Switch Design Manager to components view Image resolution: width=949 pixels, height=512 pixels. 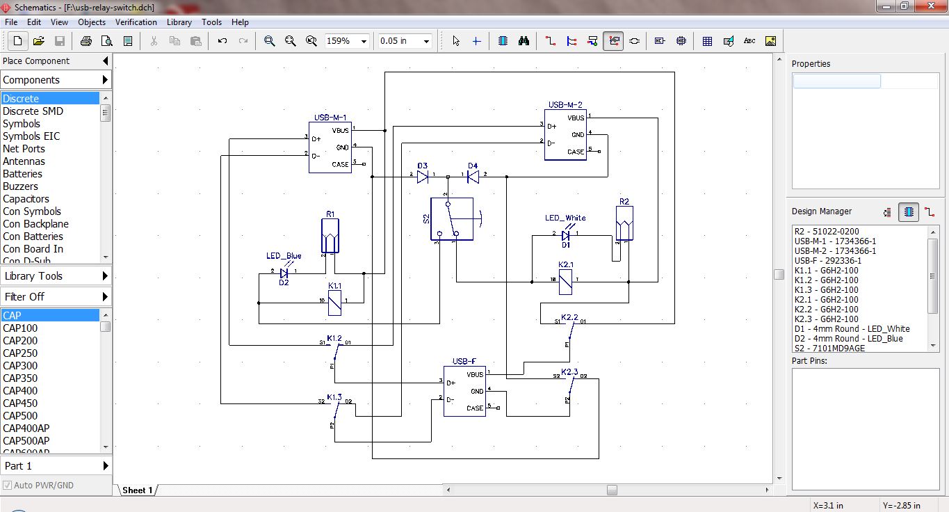(909, 211)
